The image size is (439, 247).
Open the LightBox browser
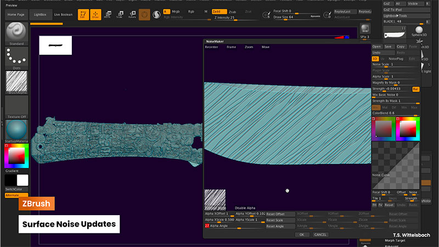click(x=40, y=14)
